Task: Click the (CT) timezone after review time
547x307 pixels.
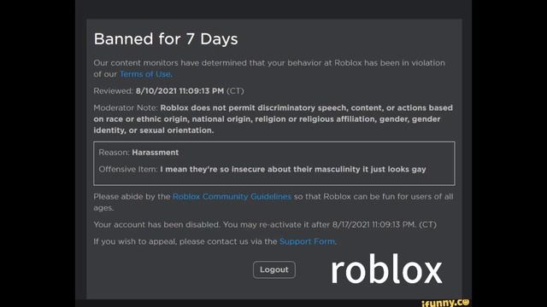Action: (x=235, y=91)
